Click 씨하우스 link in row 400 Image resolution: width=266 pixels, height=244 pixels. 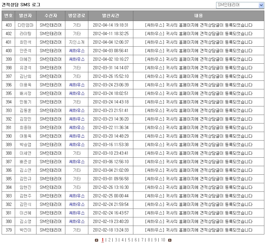pos(77,51)
